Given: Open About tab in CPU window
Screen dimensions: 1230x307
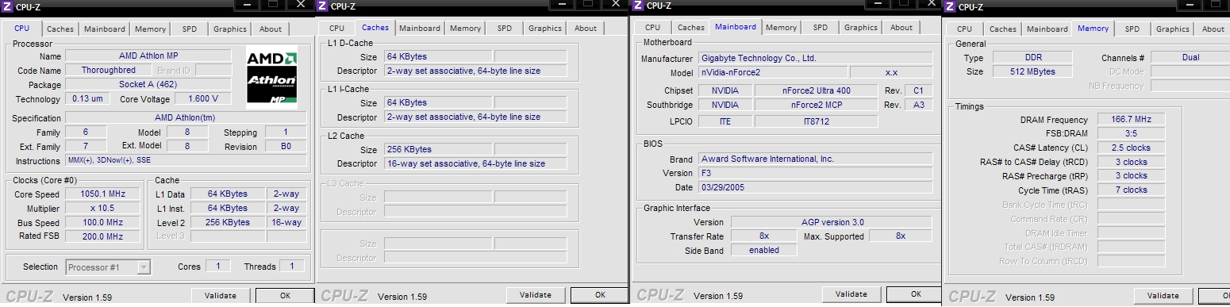Looking at the screenshot, I should click(x=271, y=29).
